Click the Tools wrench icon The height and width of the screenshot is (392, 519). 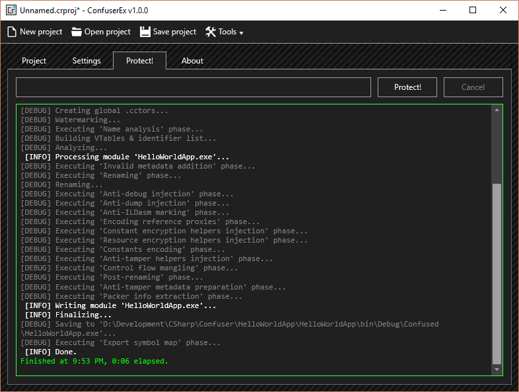click(211, 32)
